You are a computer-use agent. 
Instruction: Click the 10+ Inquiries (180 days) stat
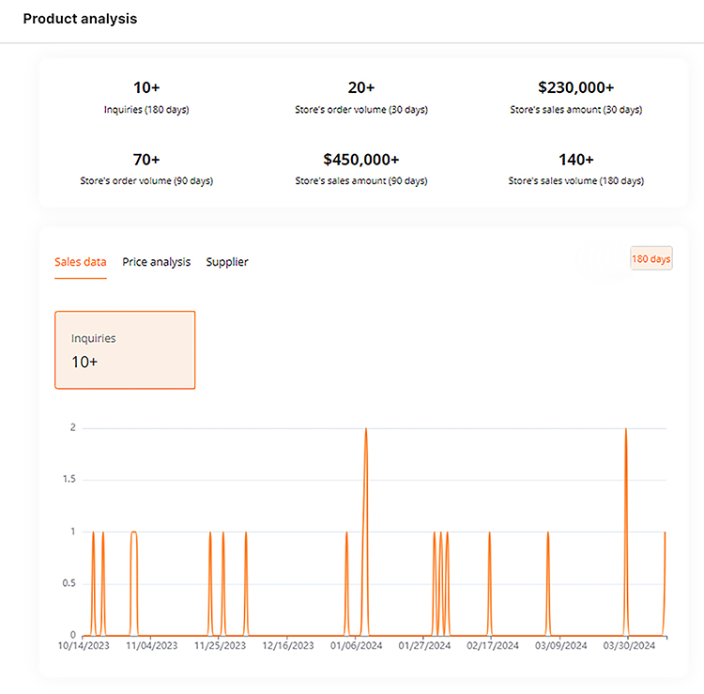146,96
